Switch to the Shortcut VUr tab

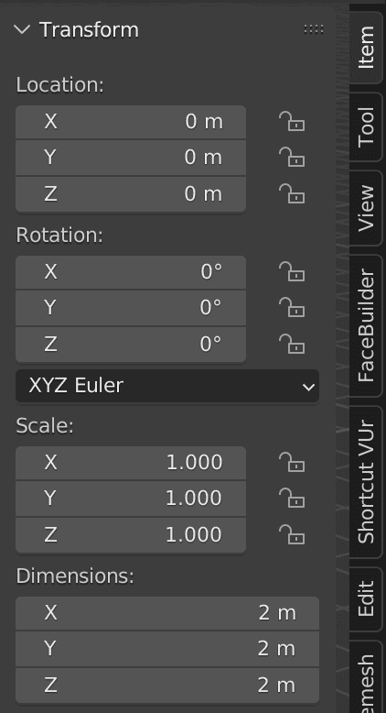(x=366, y=482)
